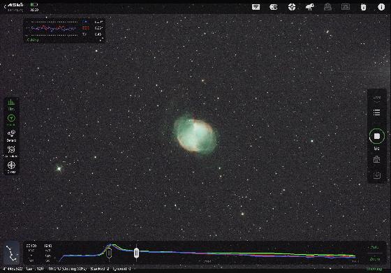391x273 pixels.
Task: Expand the Live mode selector
Action: point(377,98)
